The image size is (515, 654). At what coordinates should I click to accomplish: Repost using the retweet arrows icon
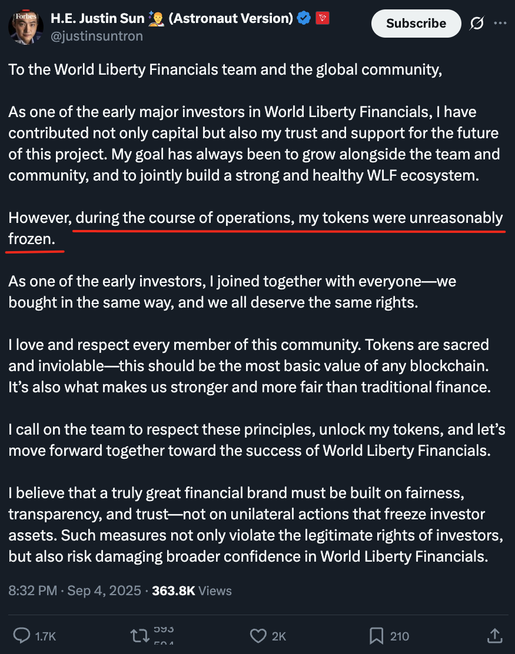[x=139, y=636]
